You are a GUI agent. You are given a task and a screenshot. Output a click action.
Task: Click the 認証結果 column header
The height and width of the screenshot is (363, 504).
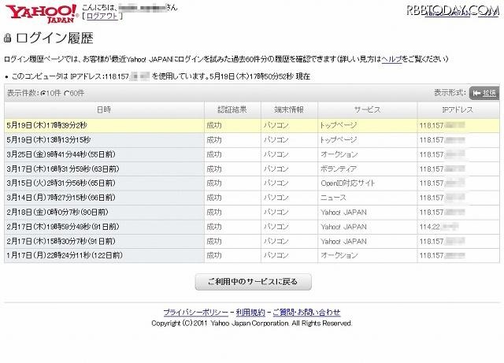tap(232, 109)
